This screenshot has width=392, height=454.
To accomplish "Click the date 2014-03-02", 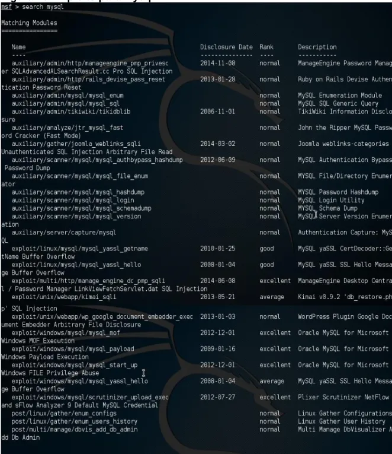I will click(x=218, y=144).
